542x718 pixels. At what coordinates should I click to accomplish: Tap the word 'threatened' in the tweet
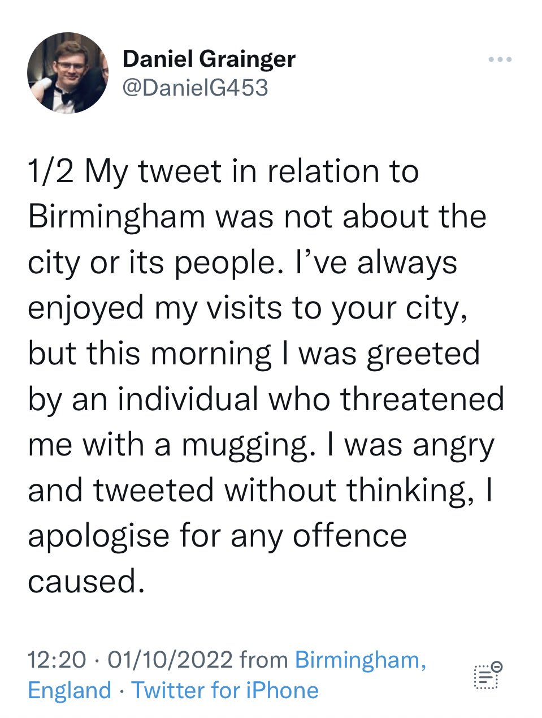tap(422, 399)
